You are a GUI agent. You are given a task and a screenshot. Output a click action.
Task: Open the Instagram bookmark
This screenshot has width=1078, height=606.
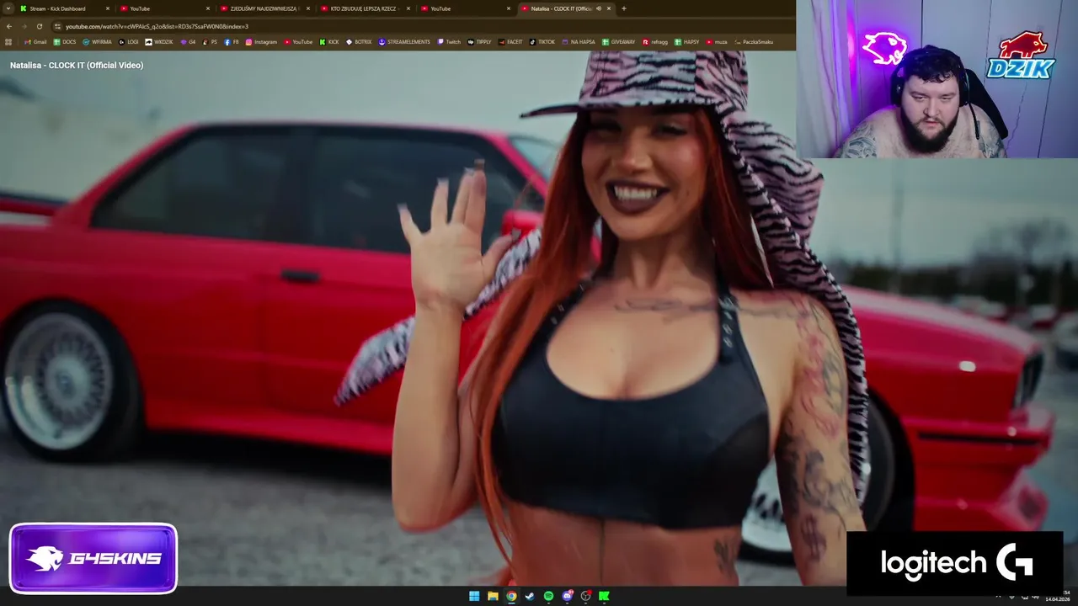point(261,42)
